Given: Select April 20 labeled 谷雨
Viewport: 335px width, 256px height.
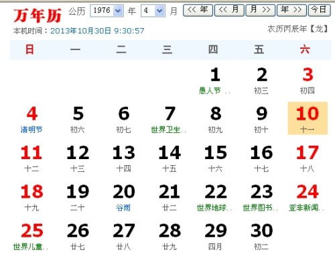Looking at the screenshot, I should (x=124, y=198).
